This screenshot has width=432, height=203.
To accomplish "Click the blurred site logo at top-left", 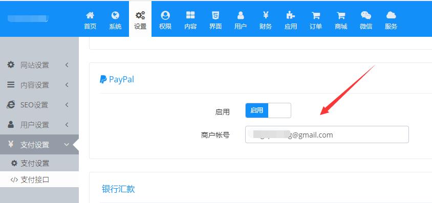I will coord(28,18).
